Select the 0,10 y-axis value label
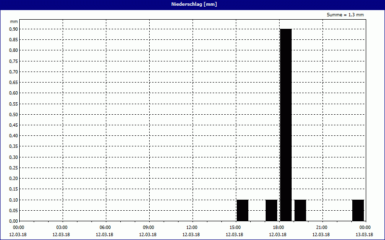The width and height of the screenshot is (385, 240). (14, 200)
